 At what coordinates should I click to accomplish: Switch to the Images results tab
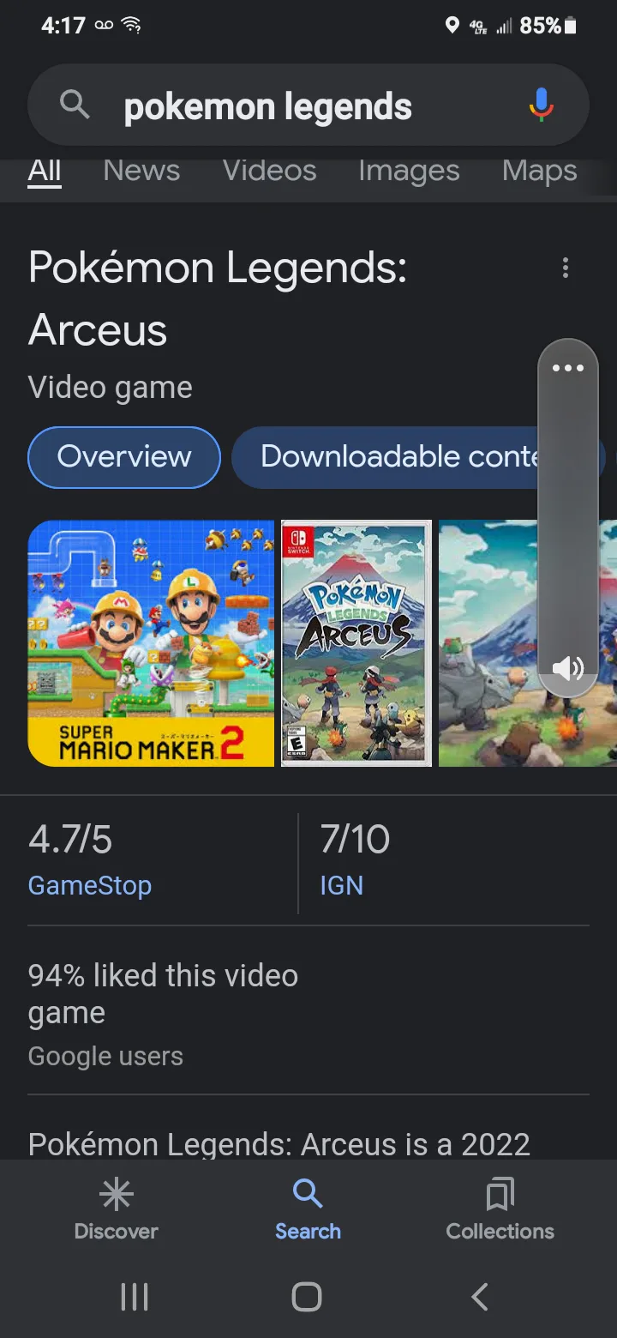[409, 171]
